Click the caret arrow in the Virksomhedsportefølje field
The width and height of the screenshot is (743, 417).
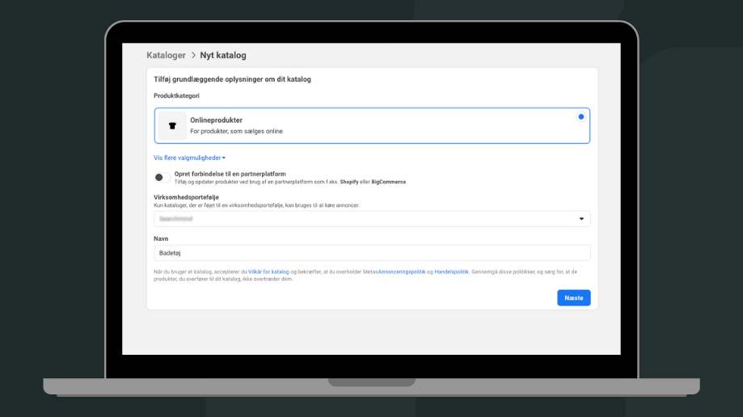coord(581,219)
